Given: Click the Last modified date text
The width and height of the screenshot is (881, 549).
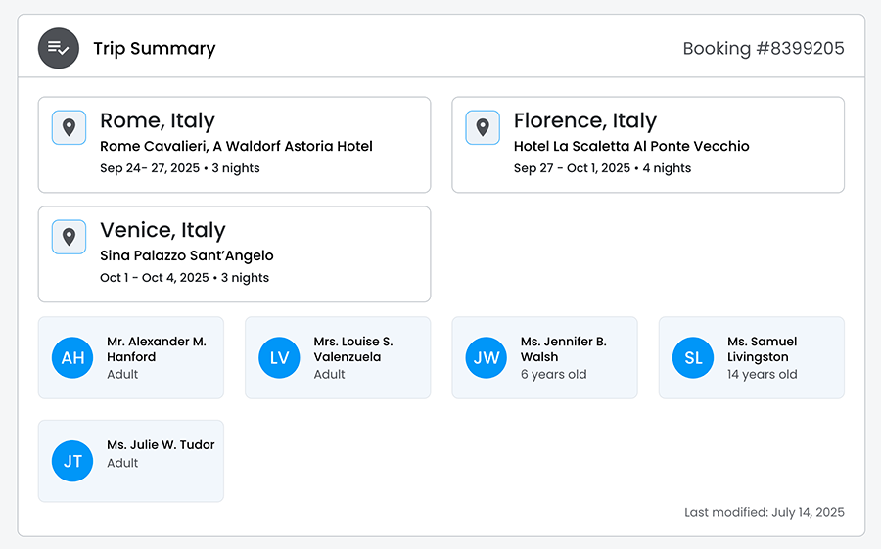Looking at the screenshot, I should pos(764,512).
